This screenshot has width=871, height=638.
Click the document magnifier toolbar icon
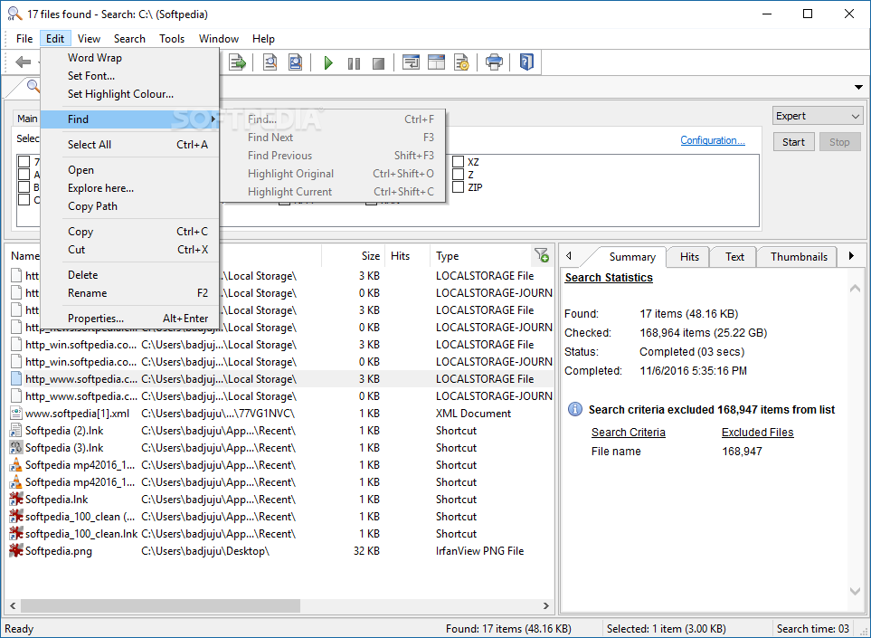tap(270, 62)
